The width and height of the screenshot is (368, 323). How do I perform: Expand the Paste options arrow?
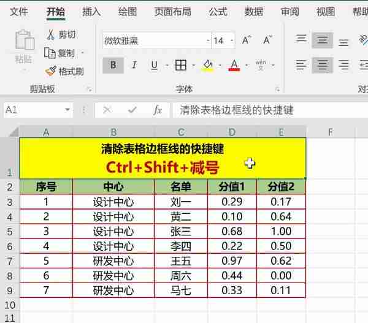(x=24, y=70)
